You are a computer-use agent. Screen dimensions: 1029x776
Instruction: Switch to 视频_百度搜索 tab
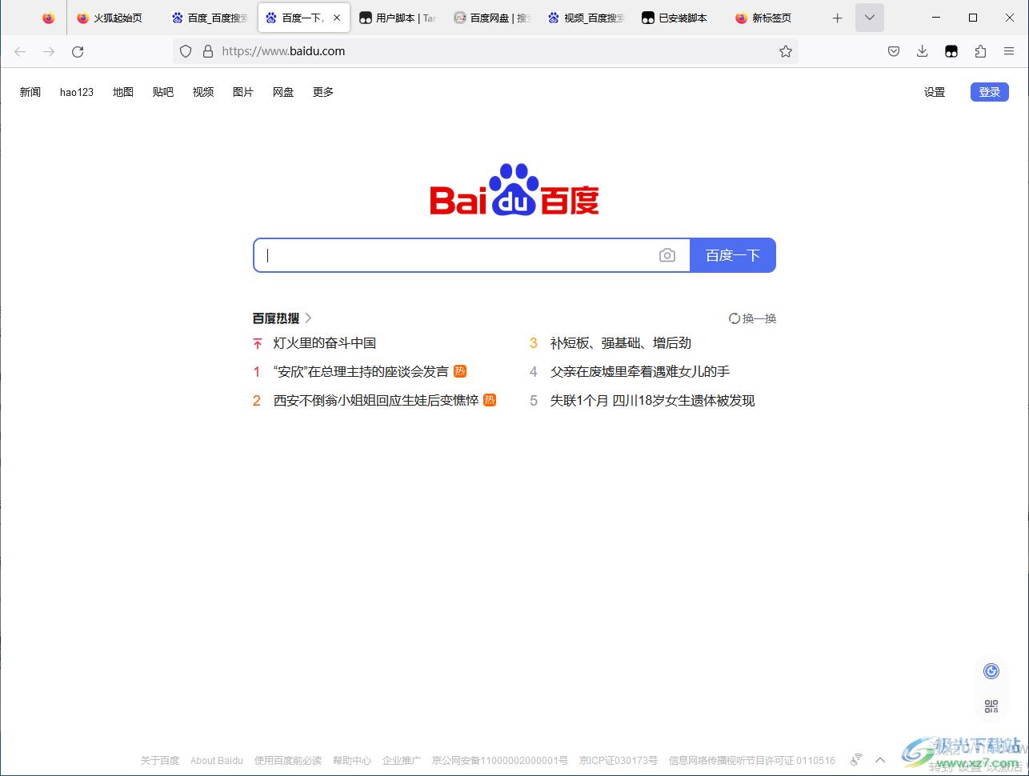587,18
